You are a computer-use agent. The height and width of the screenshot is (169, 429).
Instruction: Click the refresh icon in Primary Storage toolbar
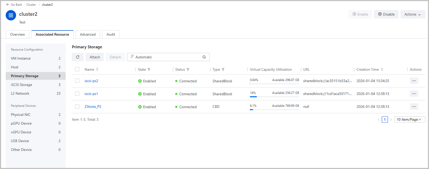tap(78, 57)
